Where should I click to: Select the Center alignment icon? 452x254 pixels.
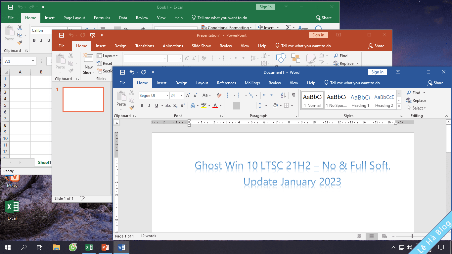[x=236, y=106]
